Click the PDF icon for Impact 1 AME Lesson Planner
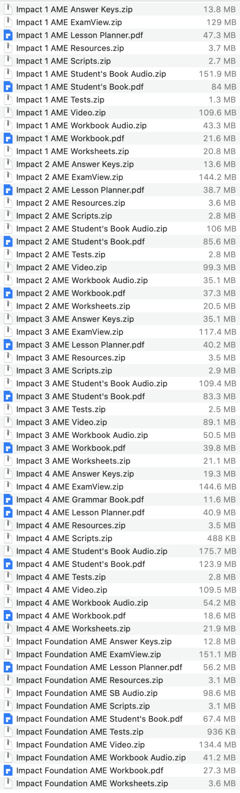The image size is (240, 793). point(8,35)
